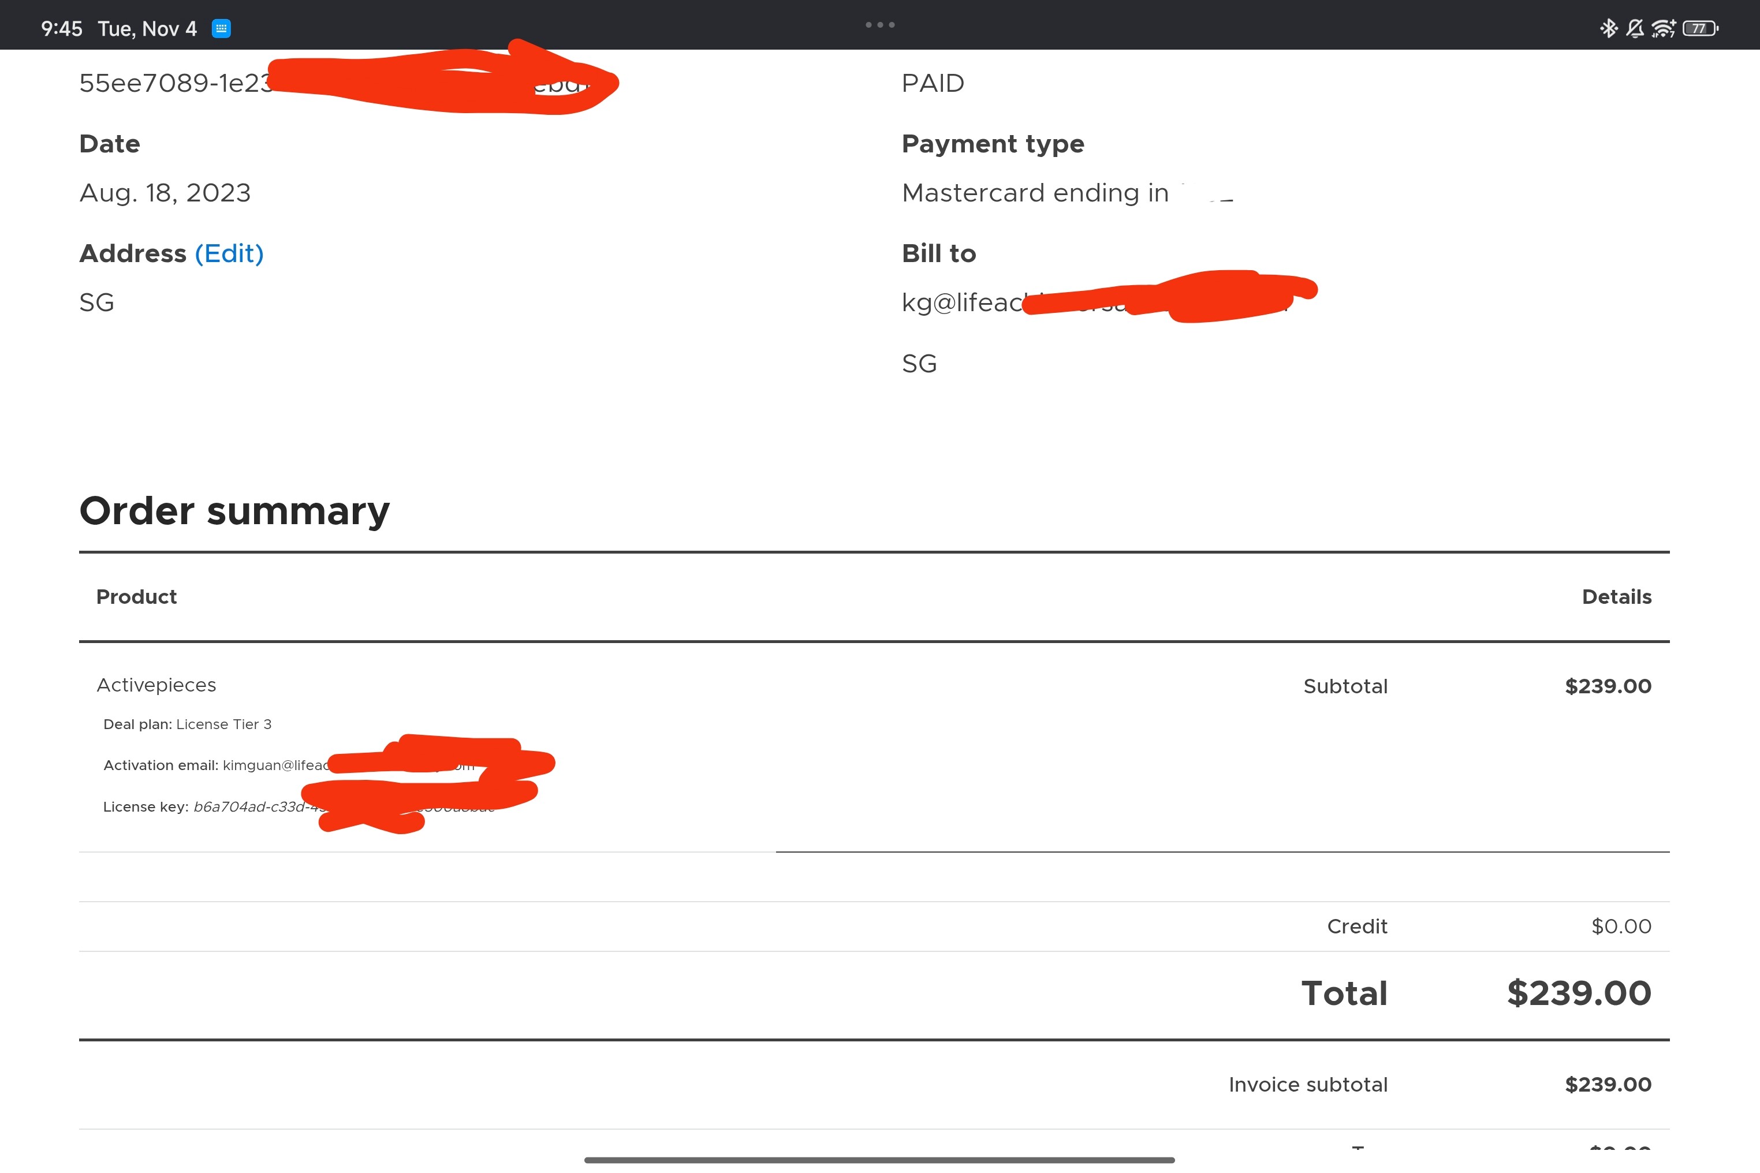
Task: Open the three-dot multitasking menu
Action: point(880,25)
